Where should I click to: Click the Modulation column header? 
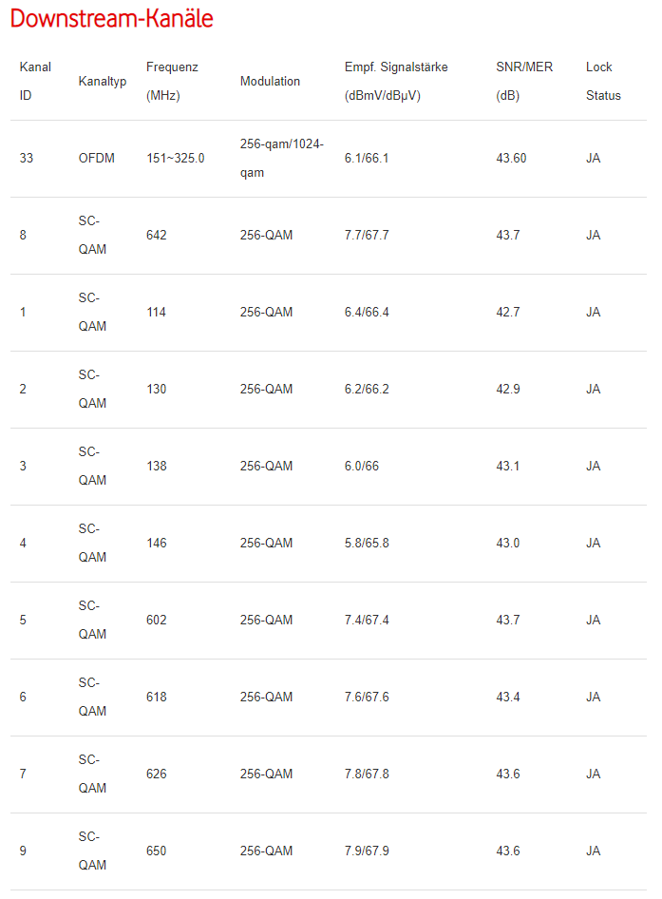(x=270, y=82)
